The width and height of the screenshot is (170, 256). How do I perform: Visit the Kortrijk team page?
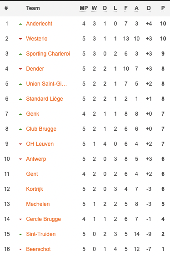pyautogui.click(x=35, y=189)
